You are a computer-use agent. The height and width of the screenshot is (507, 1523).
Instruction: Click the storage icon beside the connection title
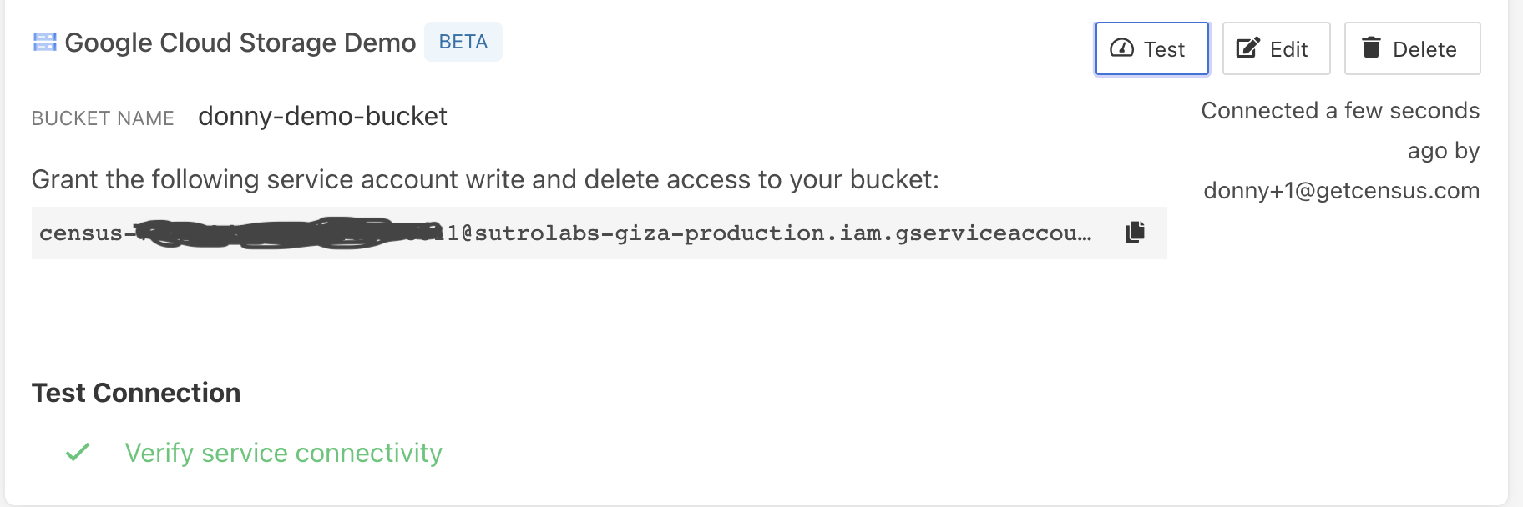coord(44,42)
